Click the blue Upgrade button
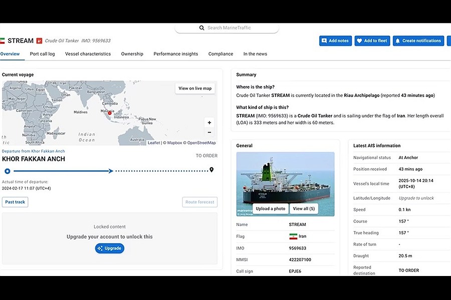 pyautogui.click(x=109, y=248)
